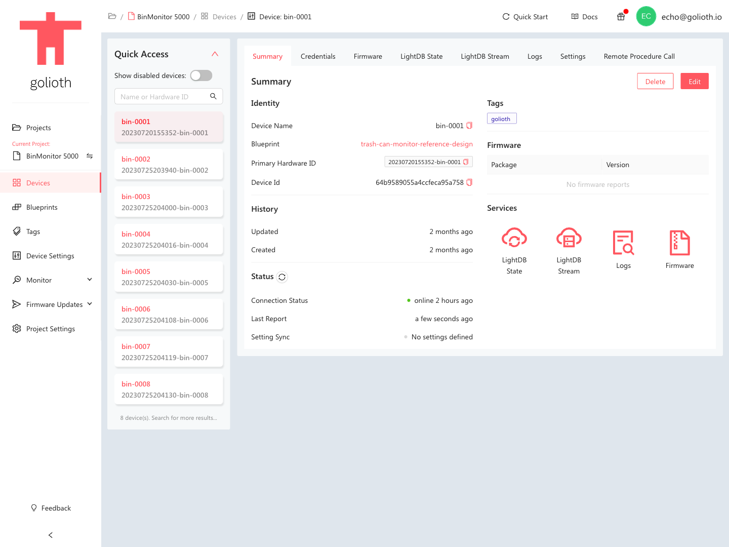
Task: Select device bin-0004 in Quick Access
Action: coord(169,240)
